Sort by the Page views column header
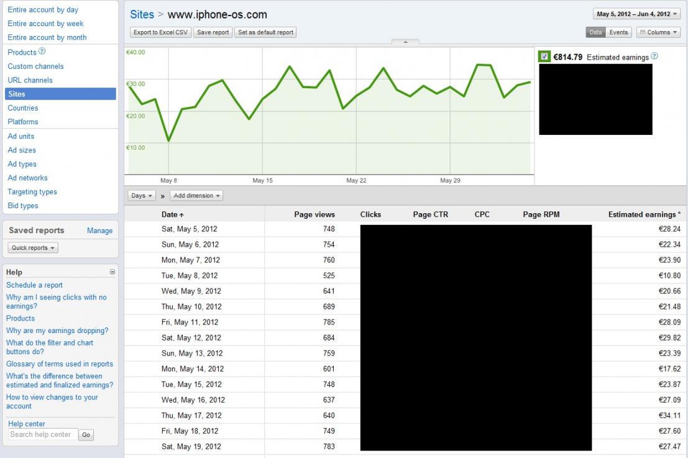 (x=314, y=214)
